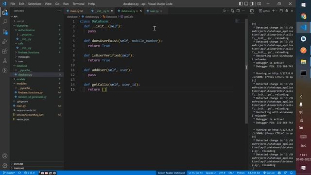Open the Help menu

(91, 4)
